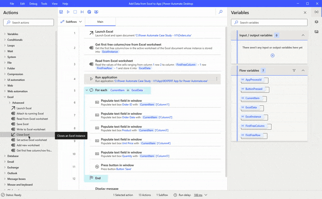Switch to the Main subflow tab
Viewport: 322px width, 199px height.
click(x=100, y=22)
